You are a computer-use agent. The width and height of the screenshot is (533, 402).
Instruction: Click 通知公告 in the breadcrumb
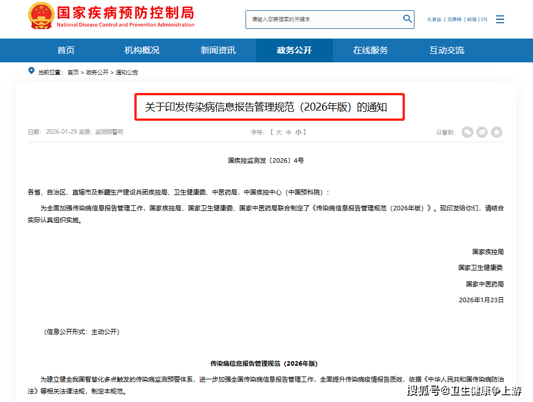(x=127, y=73)
